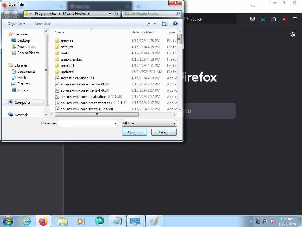Select the uninstall folder

[x=67, y=65]
